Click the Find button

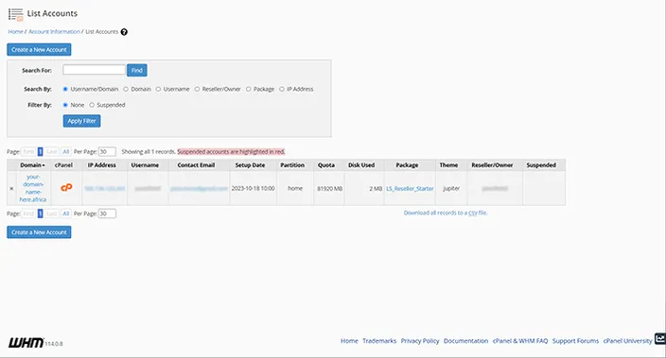(x=137, y=70)
